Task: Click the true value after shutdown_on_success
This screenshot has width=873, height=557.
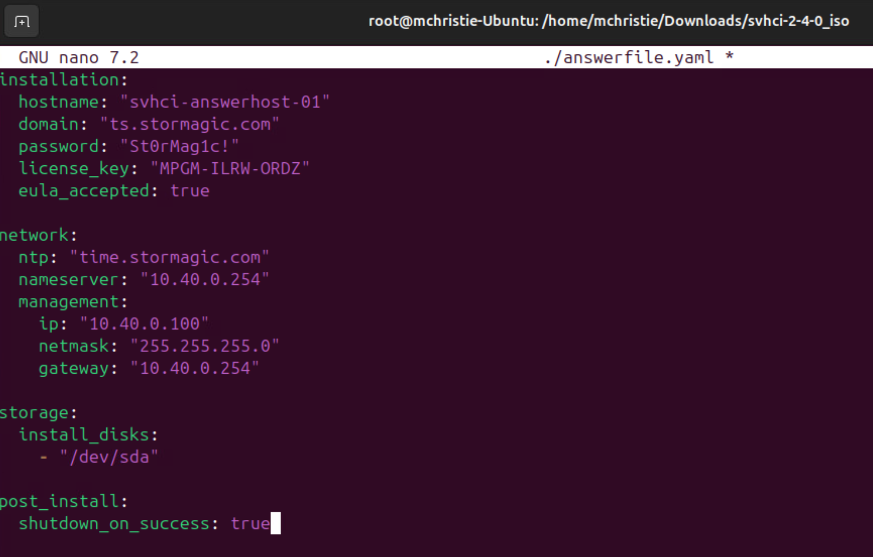Action: click(x=250, y=524)
